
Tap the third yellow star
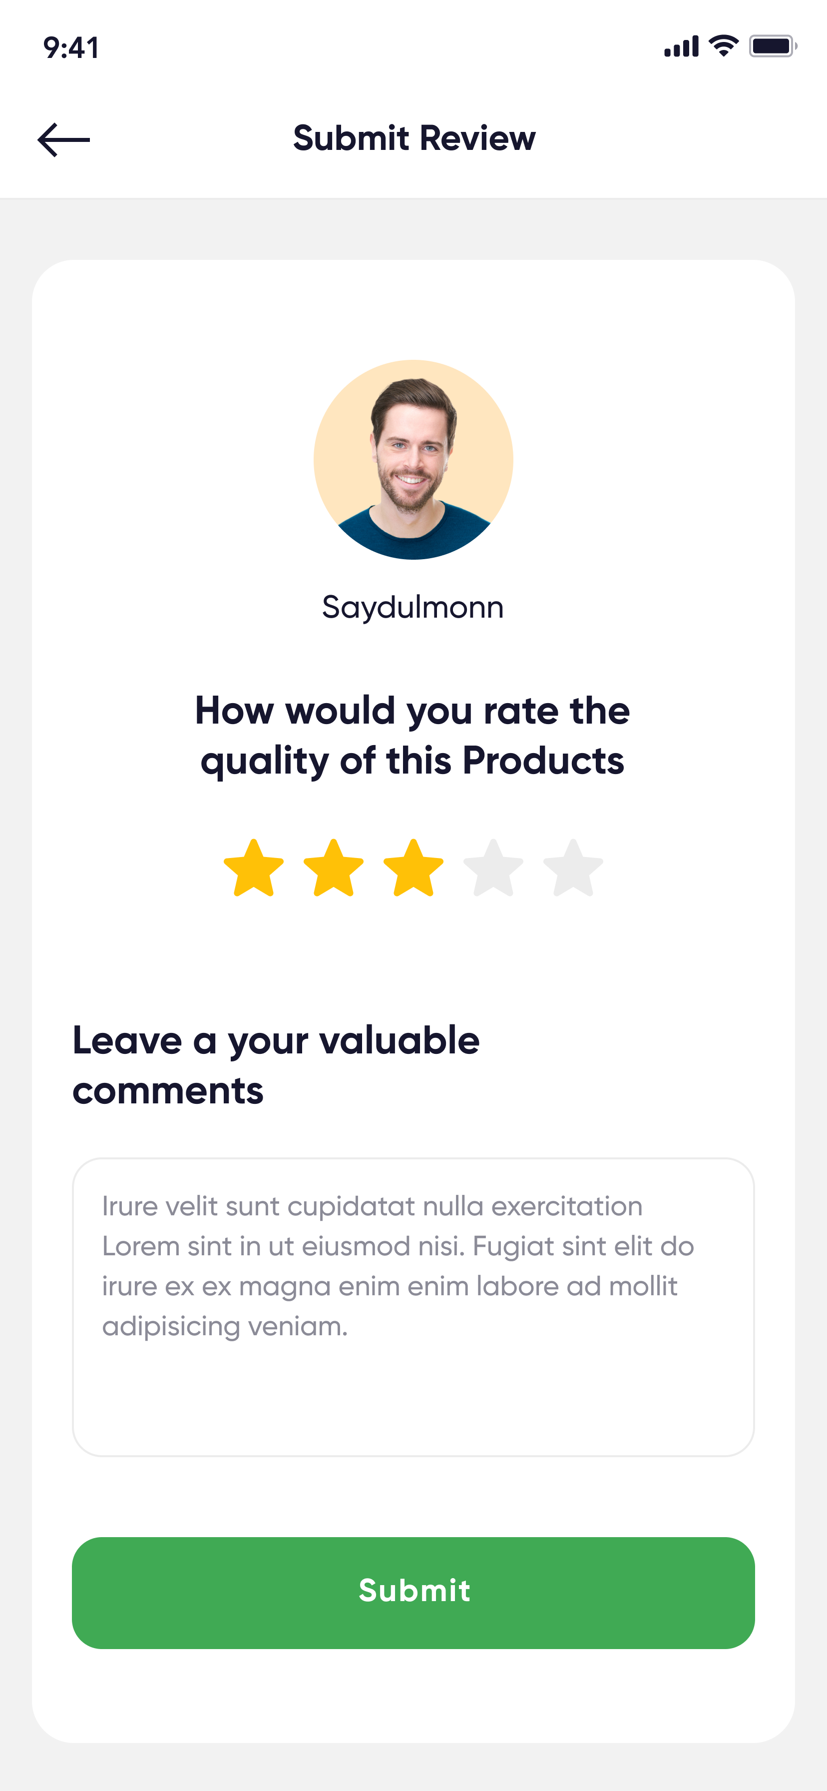[413, 869]
